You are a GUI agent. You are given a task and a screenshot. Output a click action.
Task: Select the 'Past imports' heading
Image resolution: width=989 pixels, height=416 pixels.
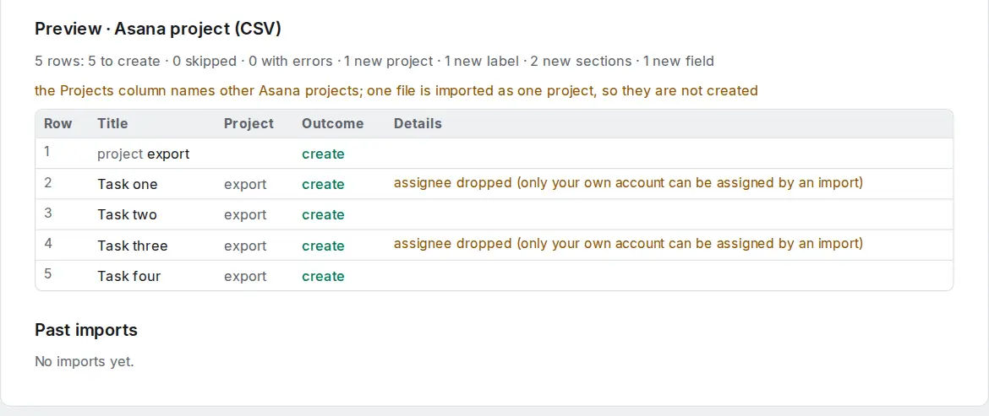(85, 330)
